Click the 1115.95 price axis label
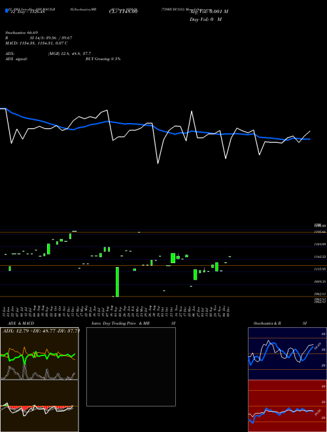Viewport: 327px width, 432px height. 320,269
